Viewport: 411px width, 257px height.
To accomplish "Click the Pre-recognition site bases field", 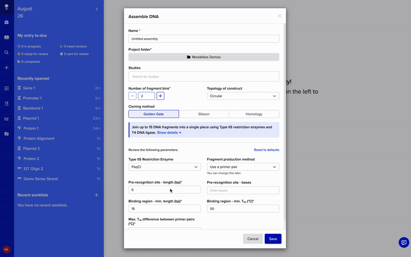I will (243, 191).
